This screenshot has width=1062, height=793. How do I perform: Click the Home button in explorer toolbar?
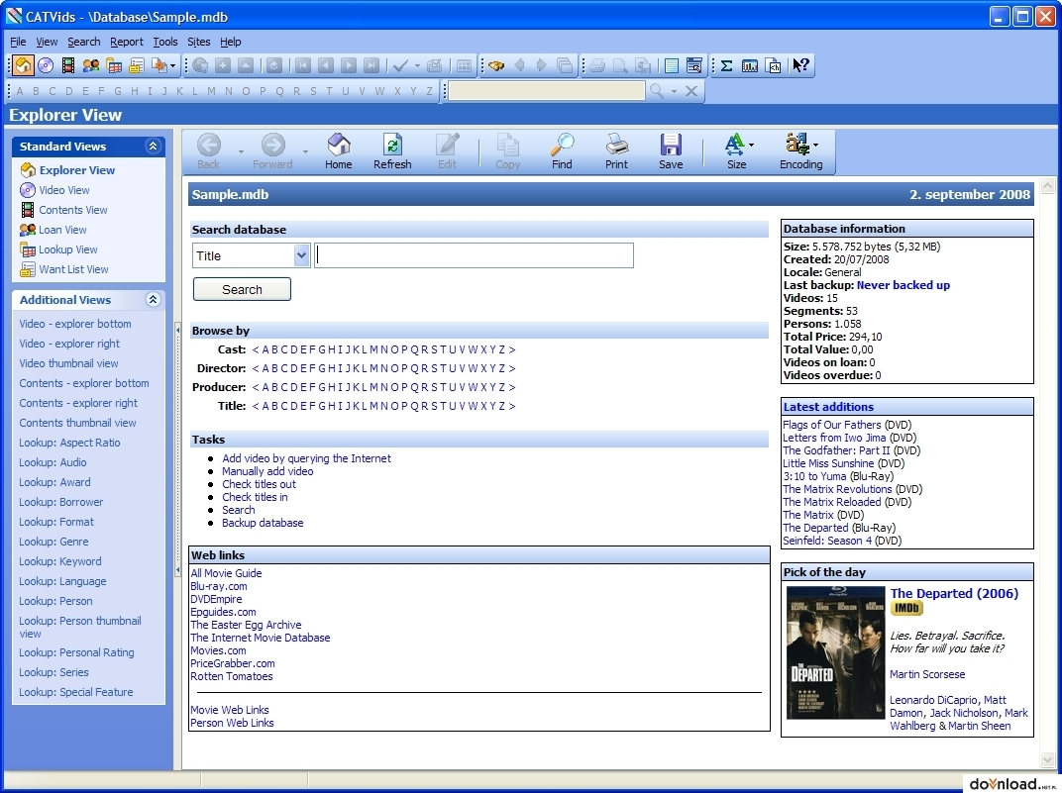[x=338, y=150]
